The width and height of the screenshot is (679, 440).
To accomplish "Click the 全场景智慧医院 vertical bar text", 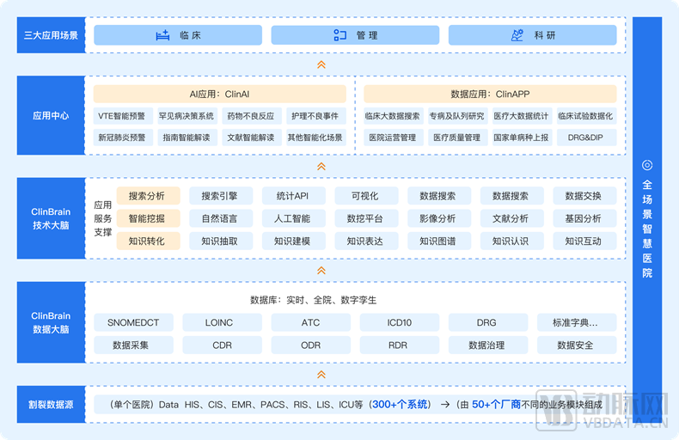I will pos(647,229).
